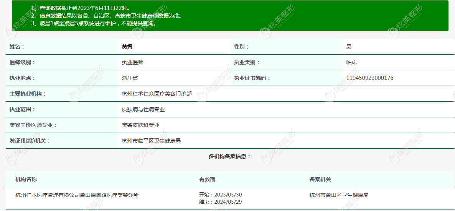Select the certificate number 110450923000176

[370, 78]
